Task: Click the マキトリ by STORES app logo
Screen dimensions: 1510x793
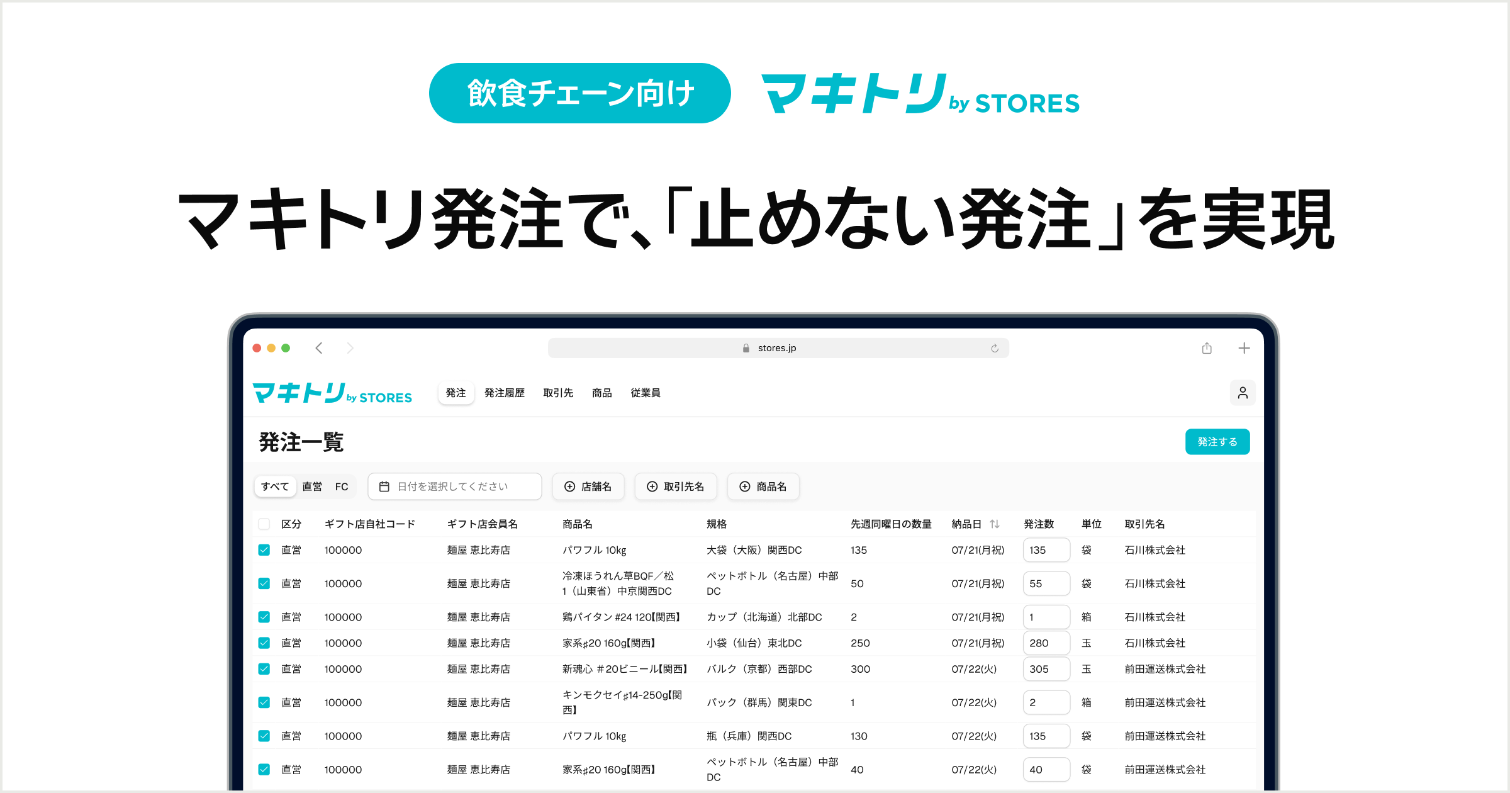Action: click(x=332, y=393)
